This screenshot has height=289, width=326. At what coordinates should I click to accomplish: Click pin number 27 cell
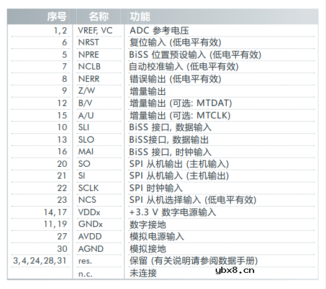(62, 236)
